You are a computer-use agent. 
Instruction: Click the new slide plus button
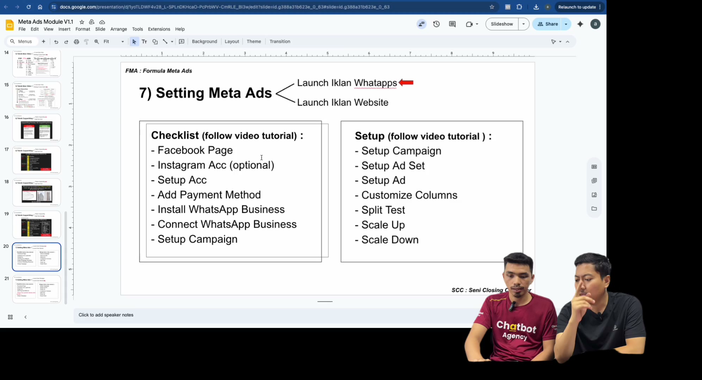tap(43, 42)
